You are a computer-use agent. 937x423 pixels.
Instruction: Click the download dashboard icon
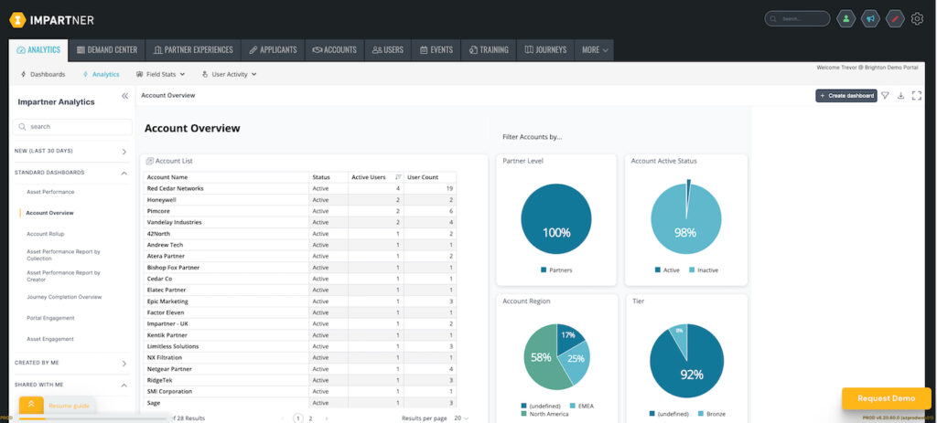tap(900, 95)
